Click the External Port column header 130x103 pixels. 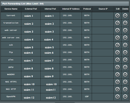(31, 9)
